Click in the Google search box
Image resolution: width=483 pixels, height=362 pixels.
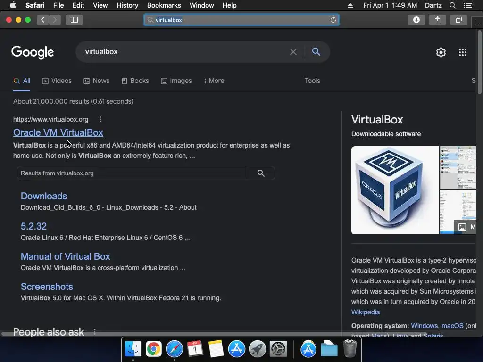pyautogui.click(x=185, y=52)
